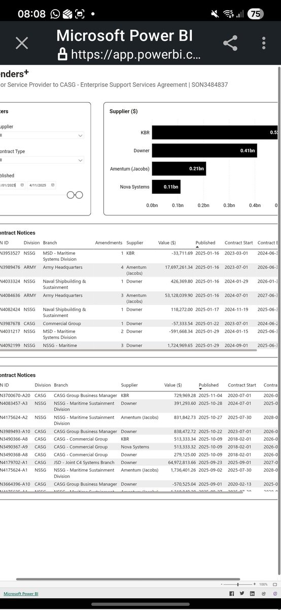Tap the battery indicator showing 75
Image resolution: width=281 pixels, height=610 pixels.
coord(256,14)
